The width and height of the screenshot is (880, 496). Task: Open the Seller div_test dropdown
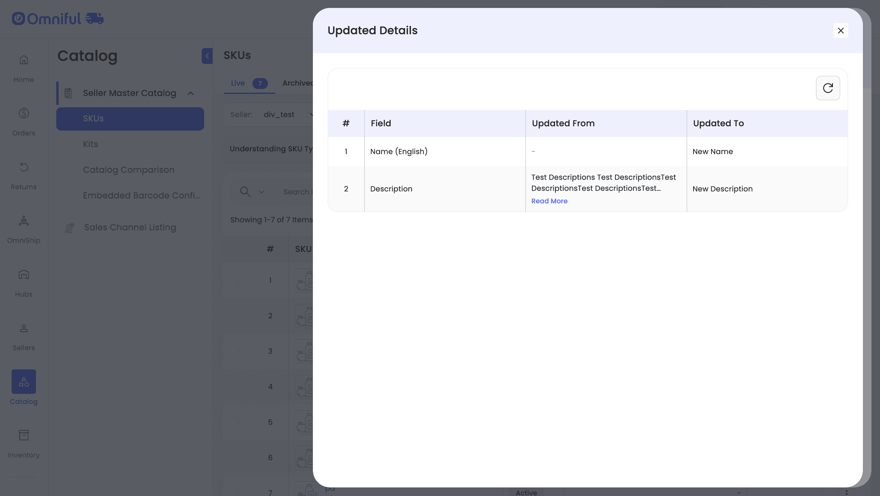(287, 115)
